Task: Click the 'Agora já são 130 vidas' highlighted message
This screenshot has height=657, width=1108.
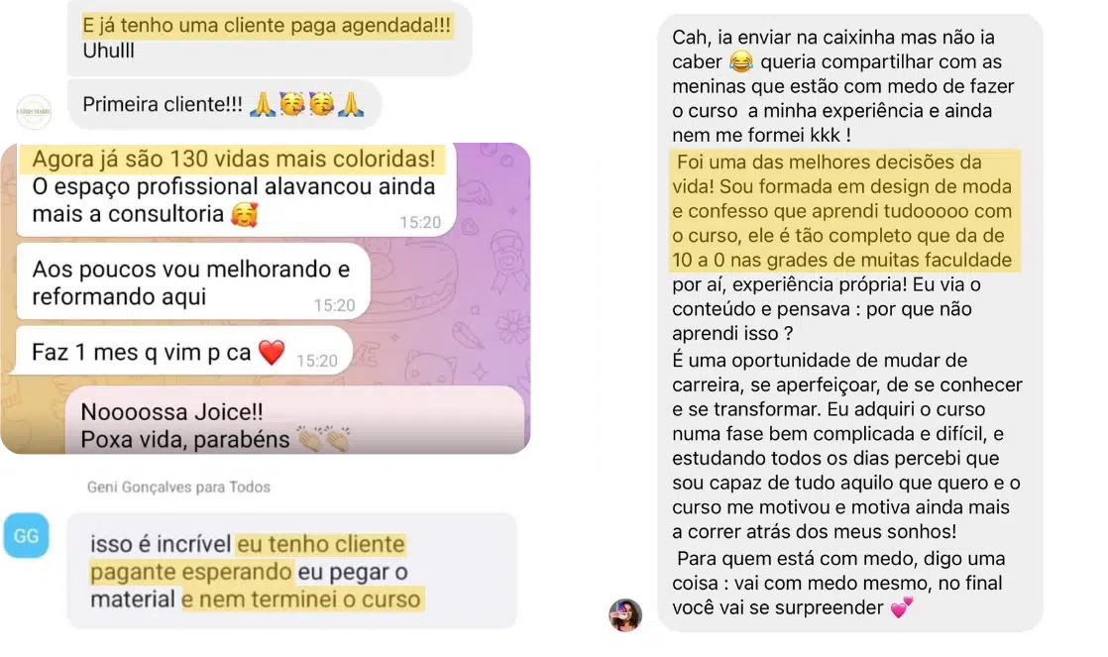Action: coord(237,187)
